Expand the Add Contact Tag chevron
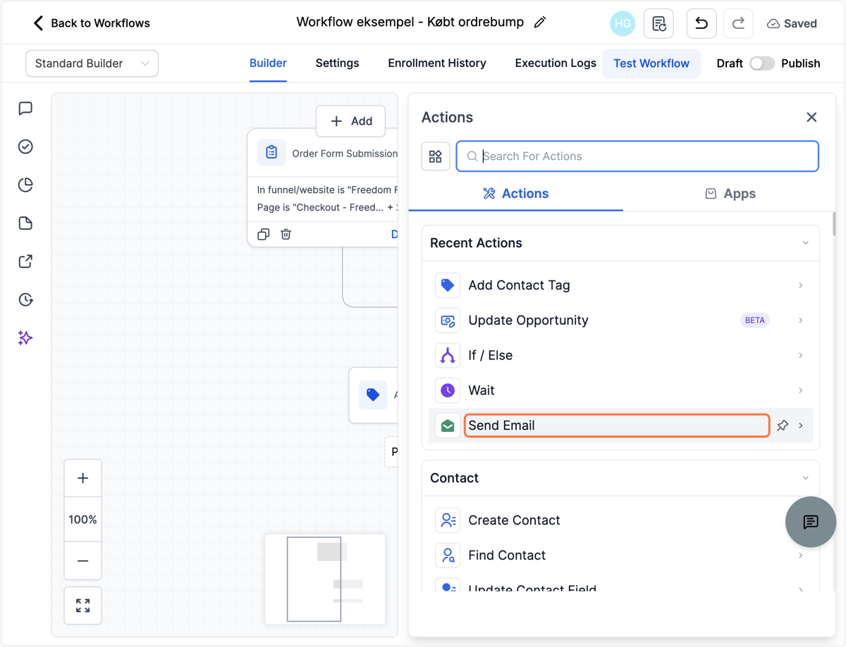 pos(801,285)
